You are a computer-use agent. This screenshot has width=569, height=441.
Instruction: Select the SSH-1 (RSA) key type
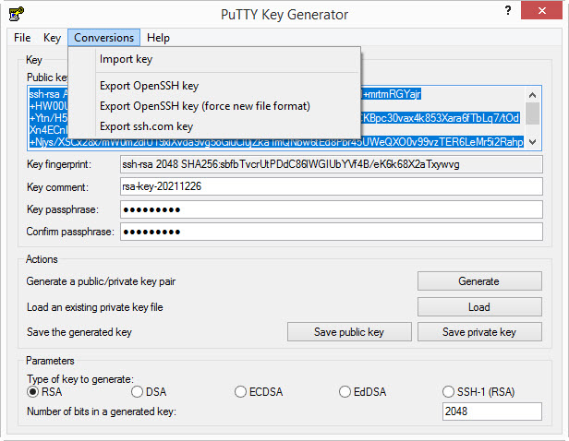(x=478, y=392)
